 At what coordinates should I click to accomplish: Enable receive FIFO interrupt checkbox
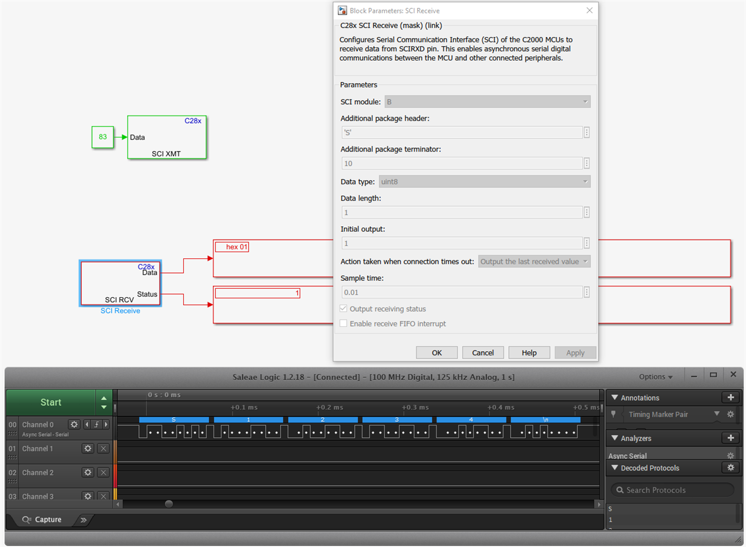click(343, 324)
